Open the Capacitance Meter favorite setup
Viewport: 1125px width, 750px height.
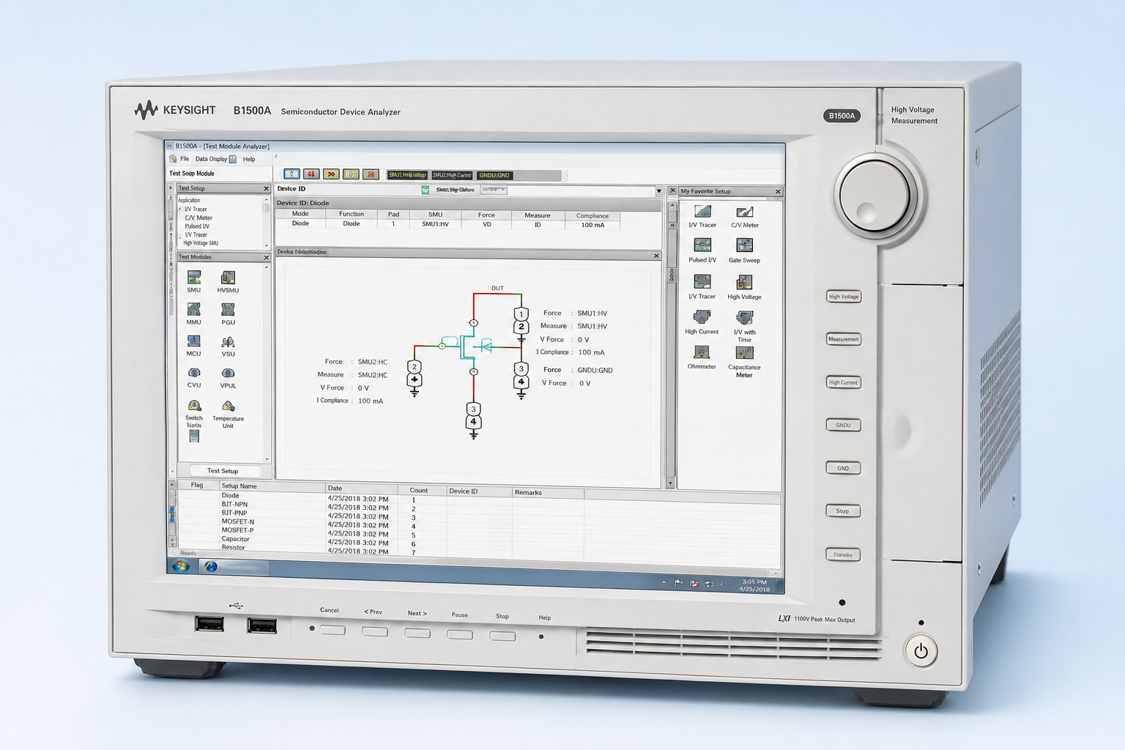pos(744,353)
